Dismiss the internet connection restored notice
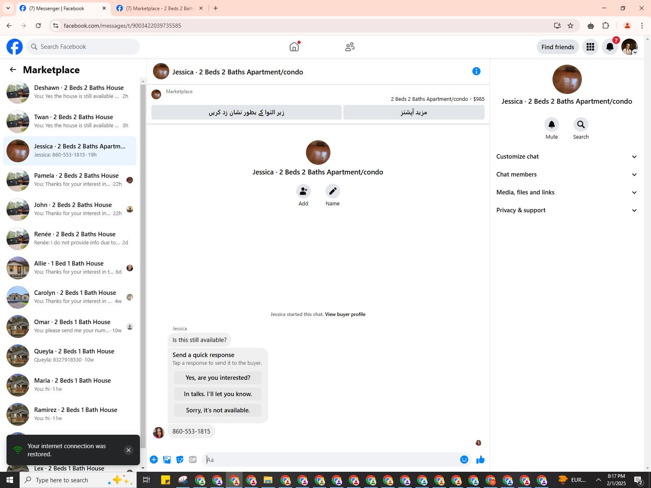 [x=129, y=450]
